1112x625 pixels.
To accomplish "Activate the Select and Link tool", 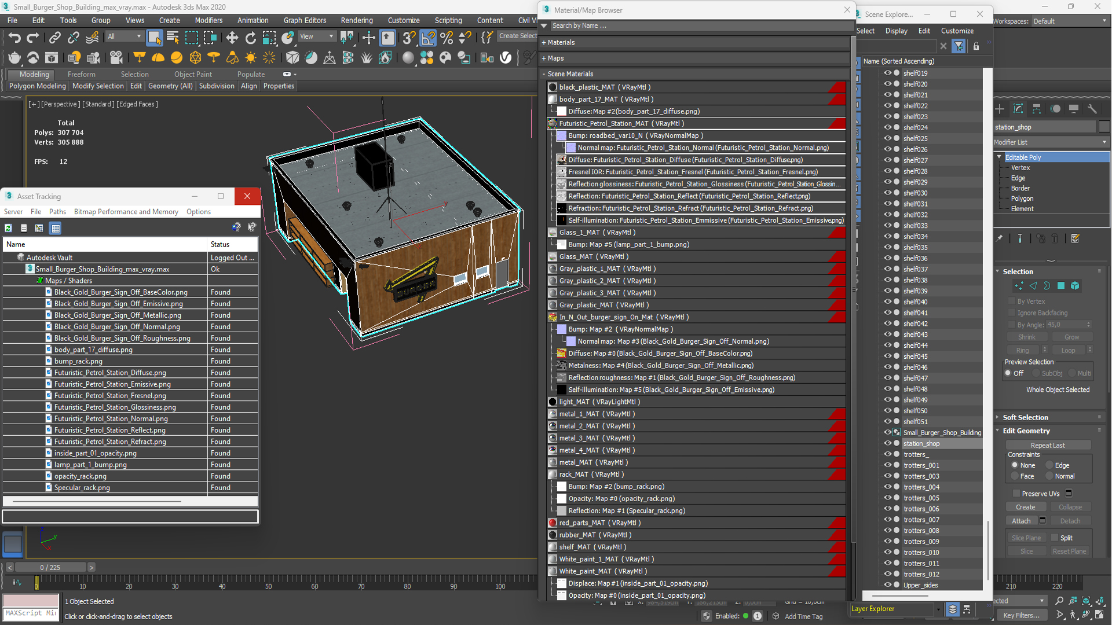I will coord(54,38).
